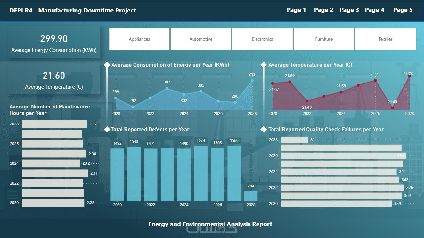Viewport: 424px width, 238px height.
Task: Select the 'DEPI R4 - Manufacturing Downtime Project' heading
Action: click(x=73, y=10)
